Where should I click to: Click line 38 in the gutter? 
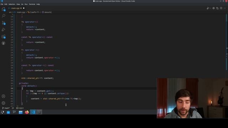[x=12, y=89]
